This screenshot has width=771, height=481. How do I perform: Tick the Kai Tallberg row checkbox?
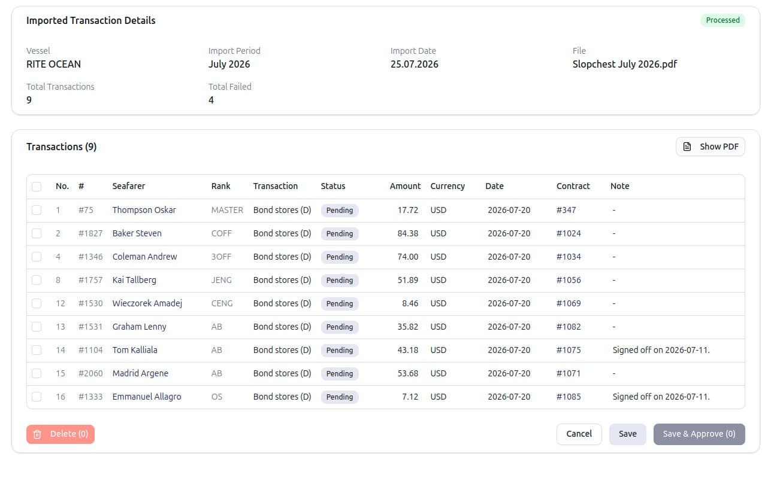pos(37,280)
